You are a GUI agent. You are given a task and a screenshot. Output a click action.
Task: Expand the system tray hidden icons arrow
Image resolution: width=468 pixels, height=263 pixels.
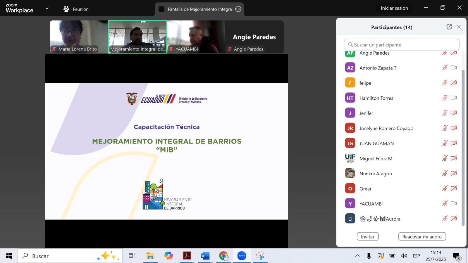[357, 256]
